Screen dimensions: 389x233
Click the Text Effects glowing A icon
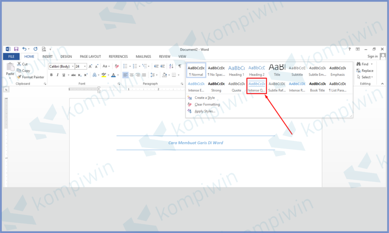(x=94, y=75)
